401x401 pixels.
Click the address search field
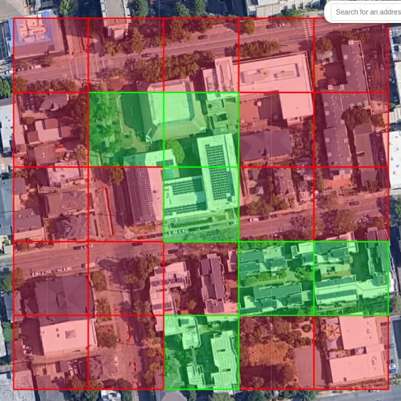[x=366, y=12]
